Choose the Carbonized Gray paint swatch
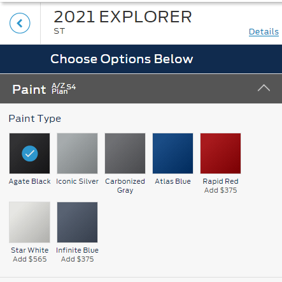Image resolution: width=282 pixels, height=282 pixels. click(125, 153)
